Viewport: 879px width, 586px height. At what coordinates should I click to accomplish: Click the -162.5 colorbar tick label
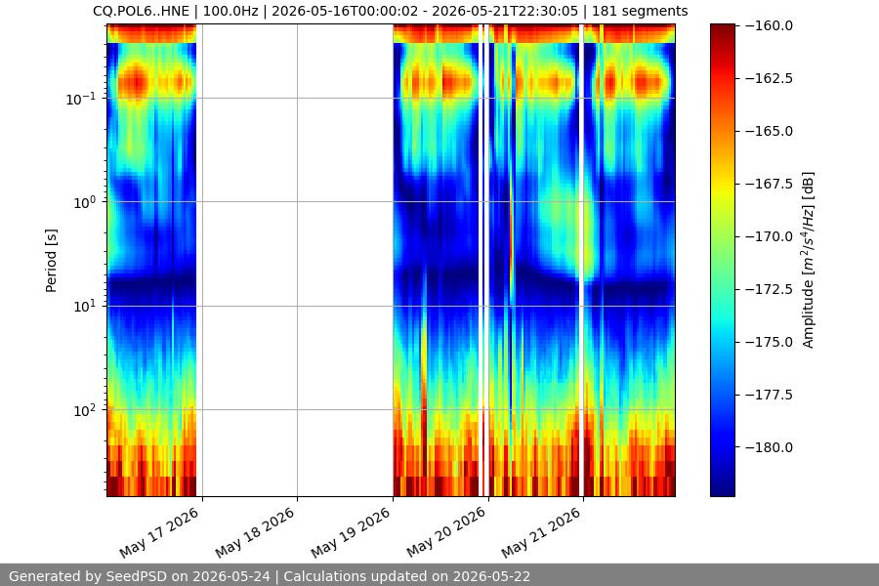click(x=770, y=78)
